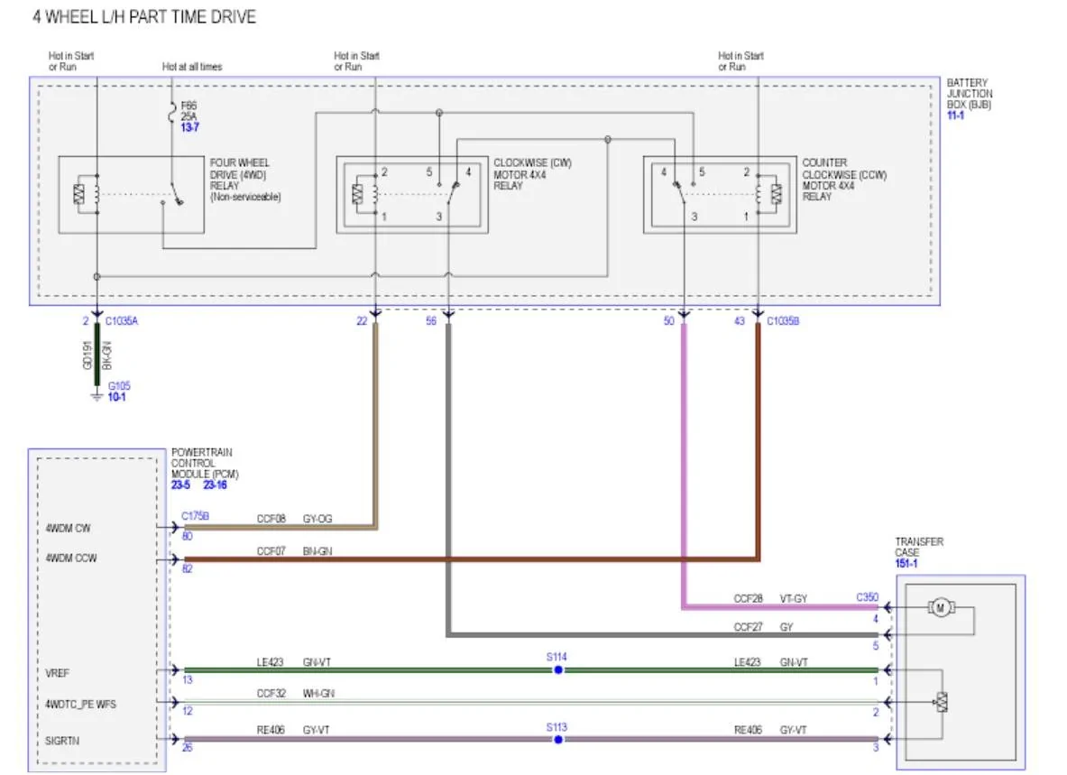The image size is (1067, 775).
Task: Click 'COUNTER CLOCKWISE (CCW) MOTOR 4X4 RELAY' label
Action: click(x=844, y=180)
